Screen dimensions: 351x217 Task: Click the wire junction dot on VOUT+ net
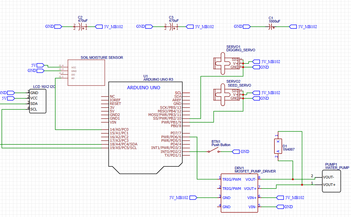tap(302, 185)
